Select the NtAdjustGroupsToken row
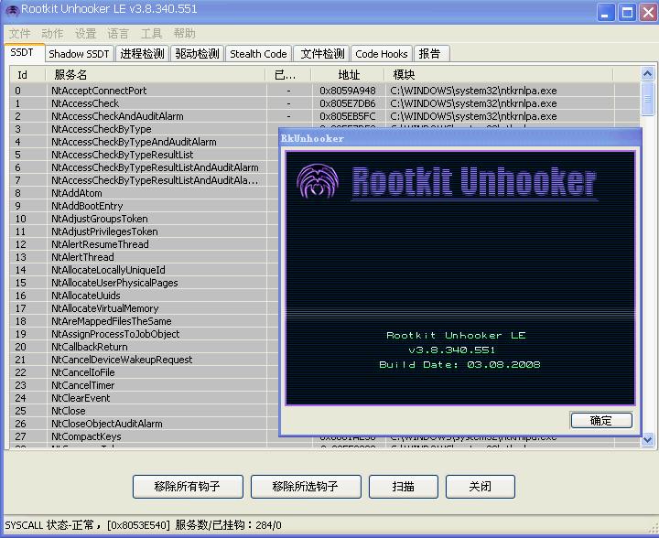659x538 pixels. 145,219
